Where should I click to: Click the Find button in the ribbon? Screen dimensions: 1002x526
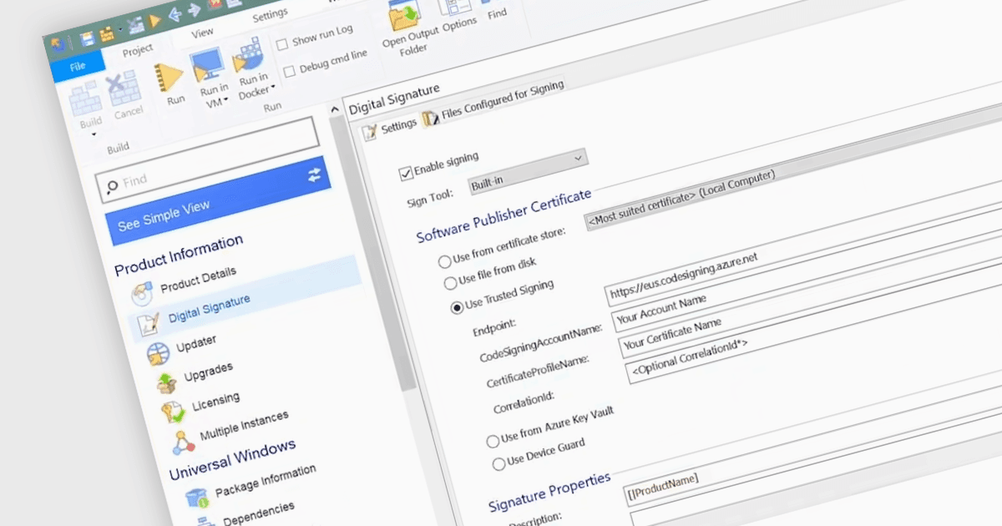coord(498,14)
